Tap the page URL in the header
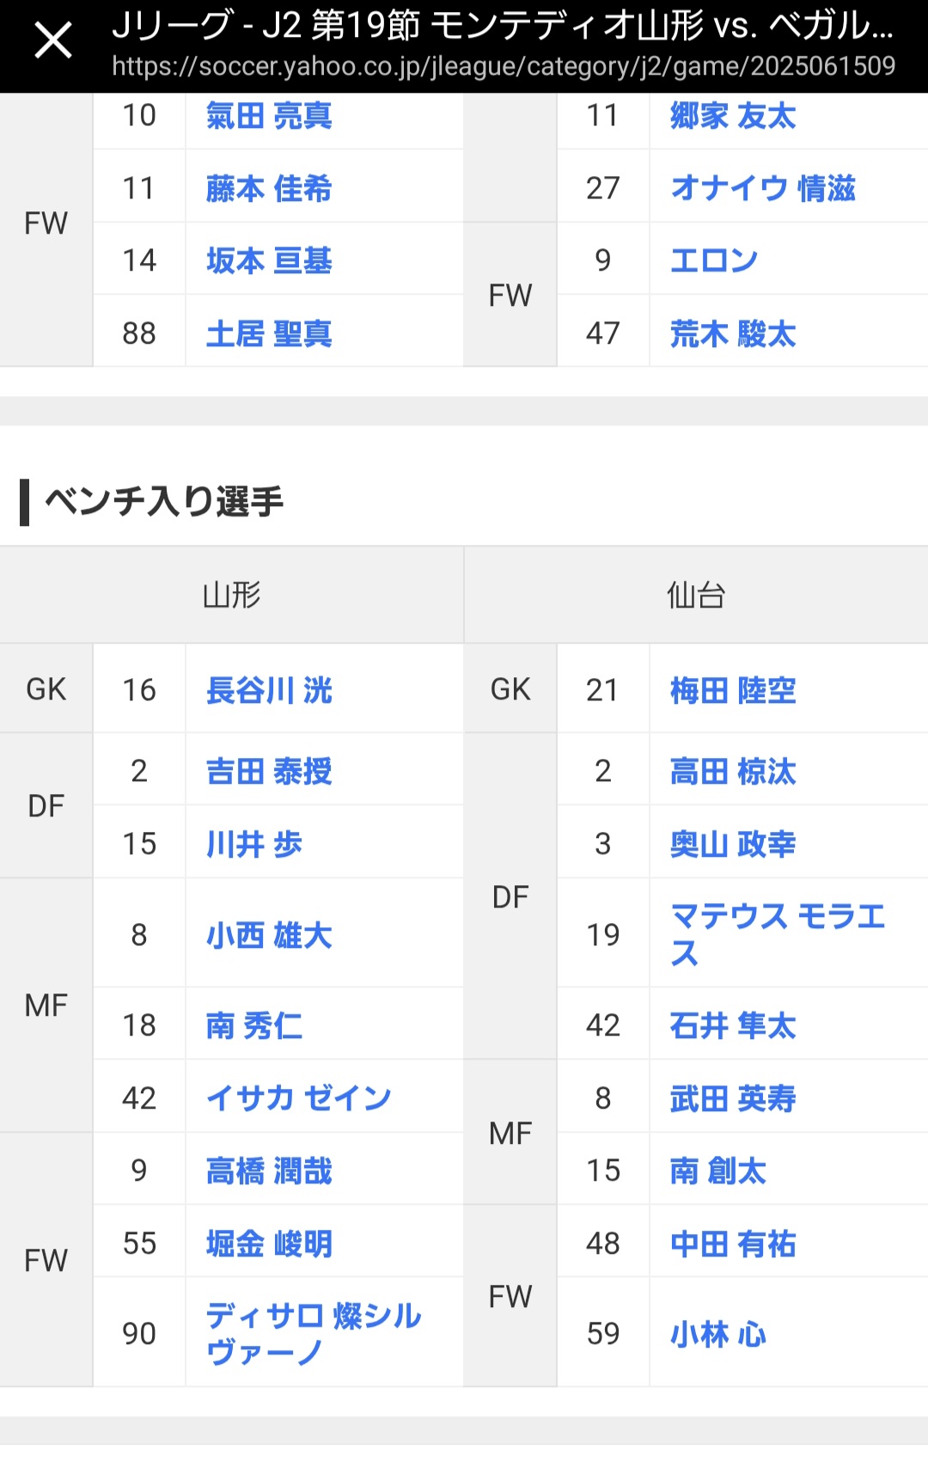 pos(504,66)
